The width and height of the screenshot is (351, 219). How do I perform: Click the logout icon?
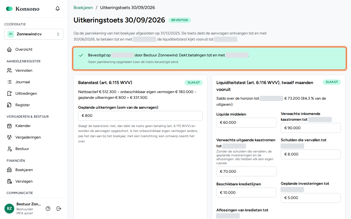coord(59,209)
